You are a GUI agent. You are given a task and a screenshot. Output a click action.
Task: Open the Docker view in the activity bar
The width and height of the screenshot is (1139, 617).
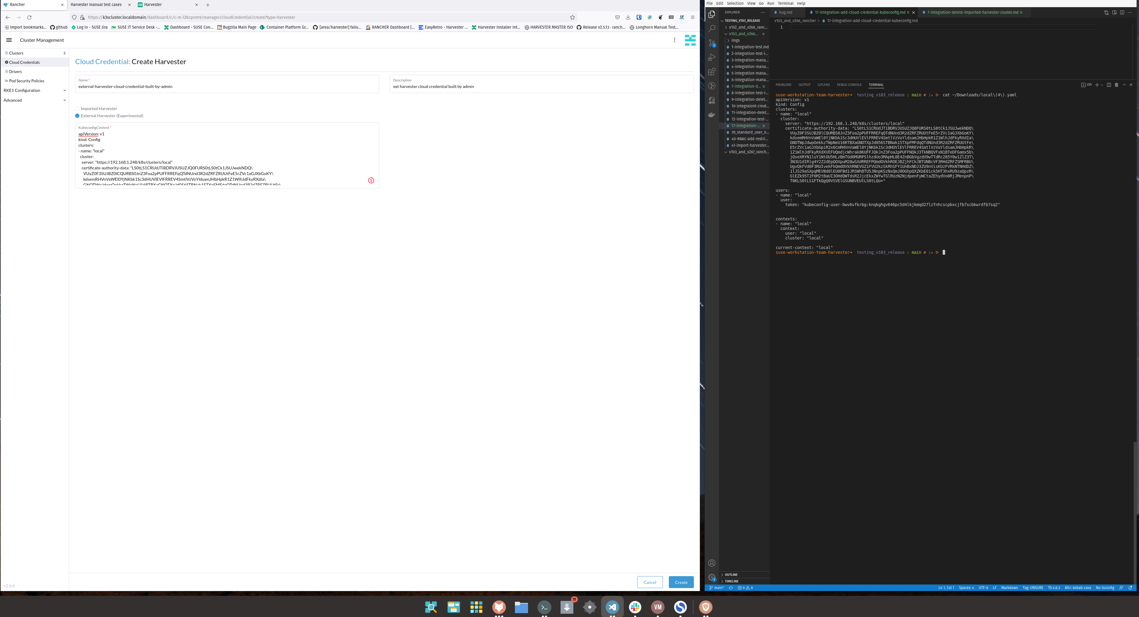point(712,115)
